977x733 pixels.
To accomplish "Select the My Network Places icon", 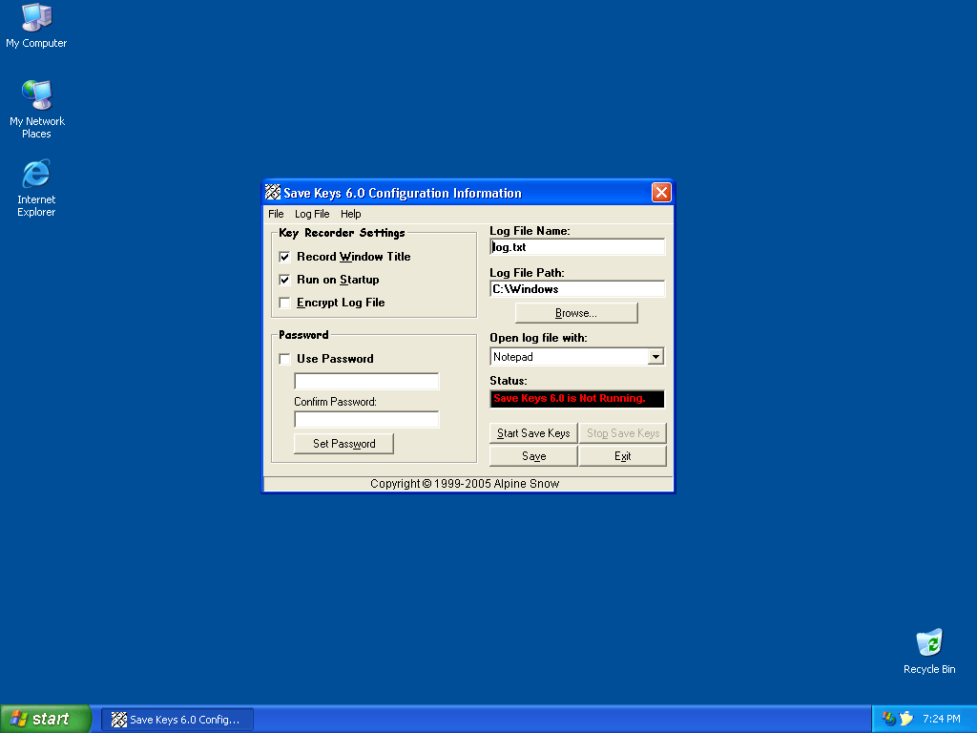I will point(36,96).
